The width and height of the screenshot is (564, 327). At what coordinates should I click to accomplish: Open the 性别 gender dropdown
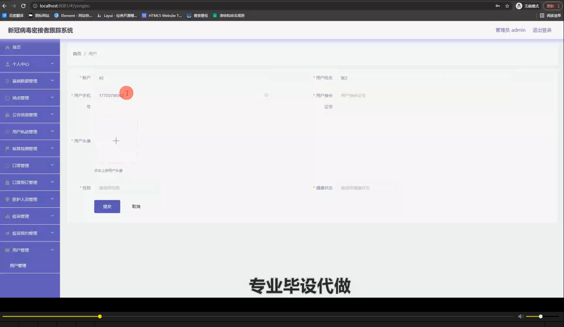pyautogui.click(x=126, y=188)
